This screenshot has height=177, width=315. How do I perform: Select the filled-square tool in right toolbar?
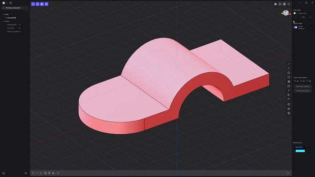click(x=289, y=82)
